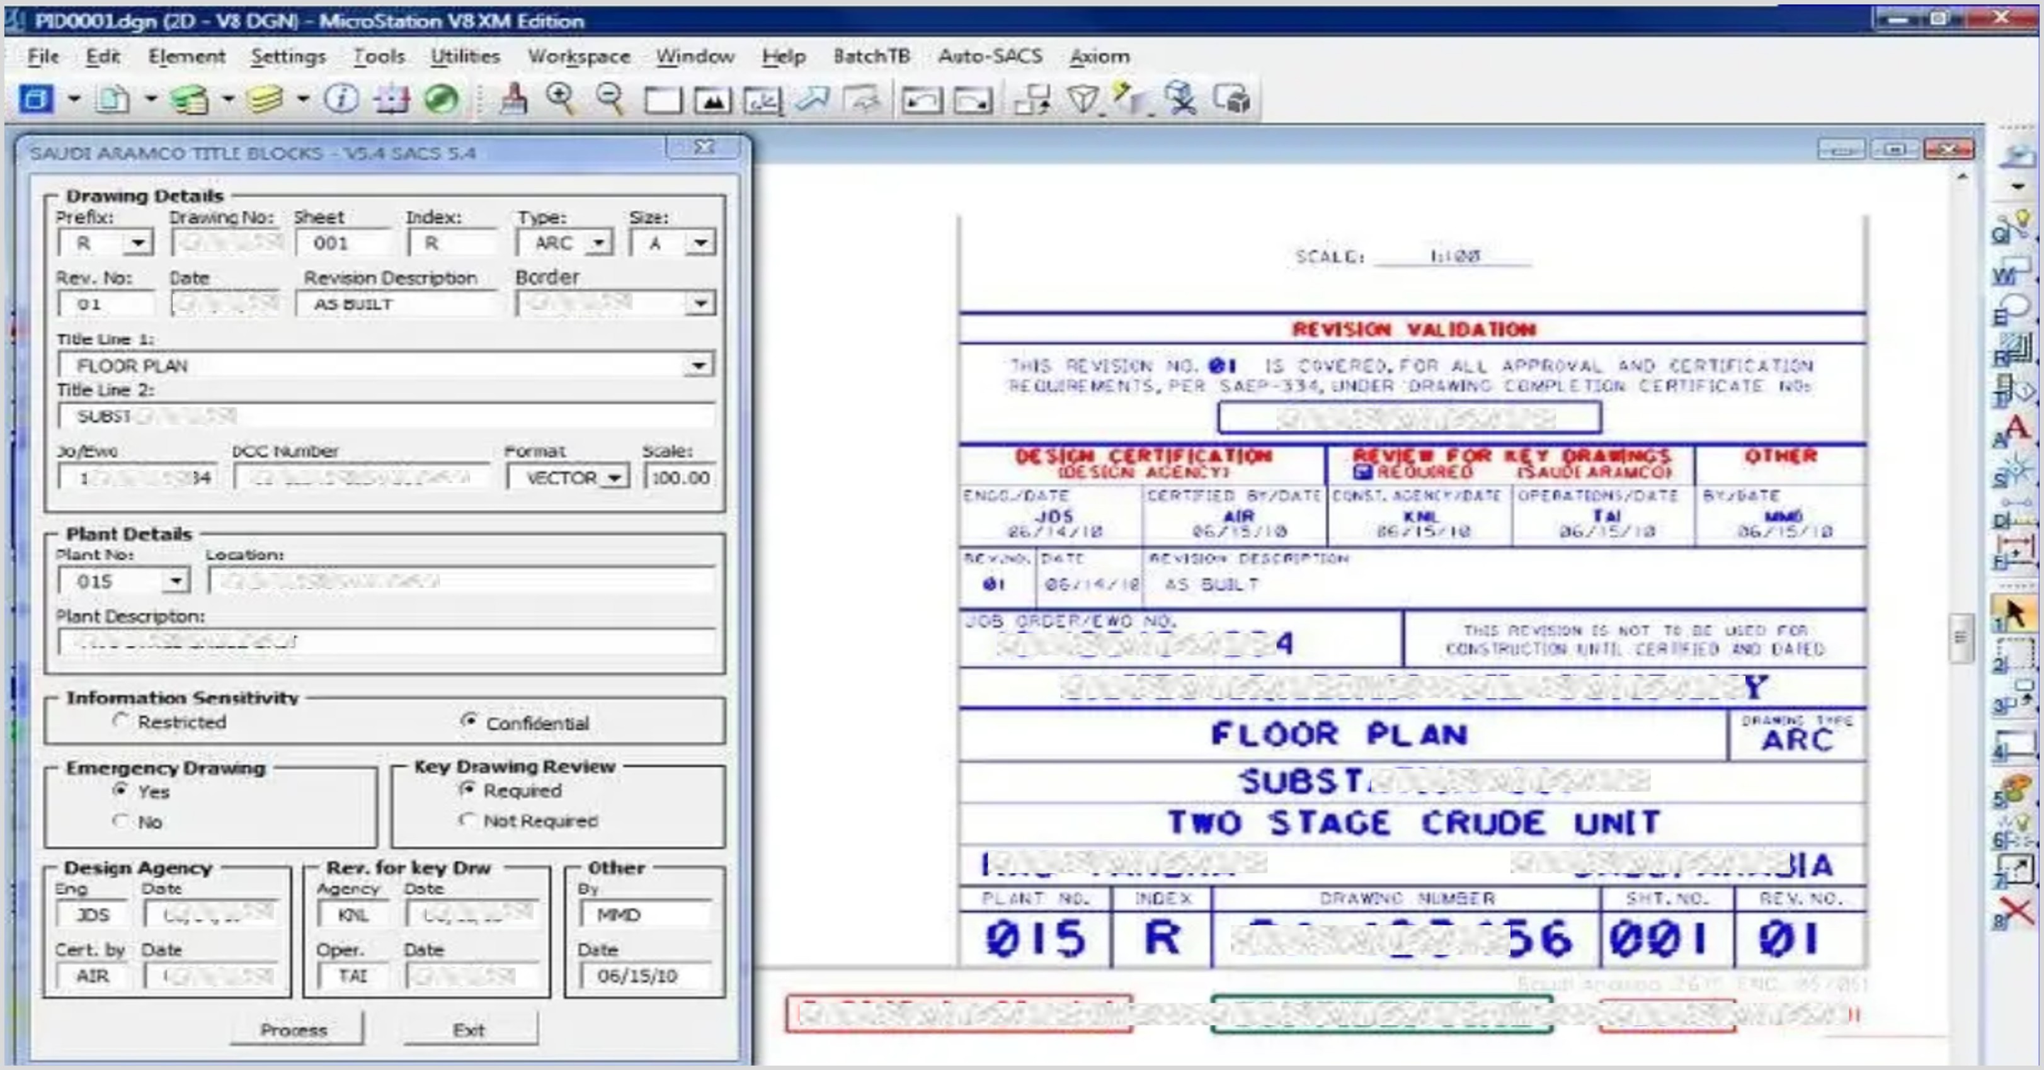Open the Raster Manager icon
The image size is (2044, 1070).
tap(189, 100)
